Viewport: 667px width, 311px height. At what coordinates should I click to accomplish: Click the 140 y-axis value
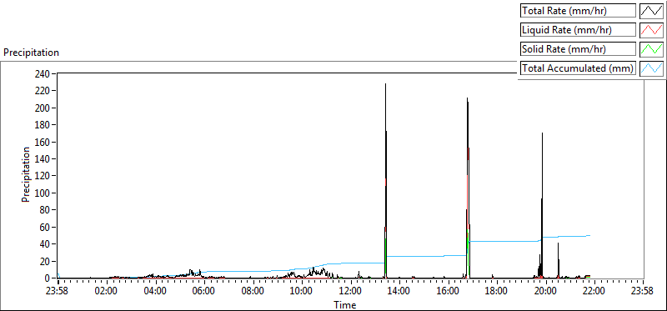[x=43, y=158]
